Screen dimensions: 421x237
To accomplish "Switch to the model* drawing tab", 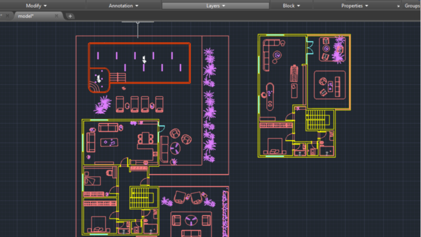I will [26, 16].
